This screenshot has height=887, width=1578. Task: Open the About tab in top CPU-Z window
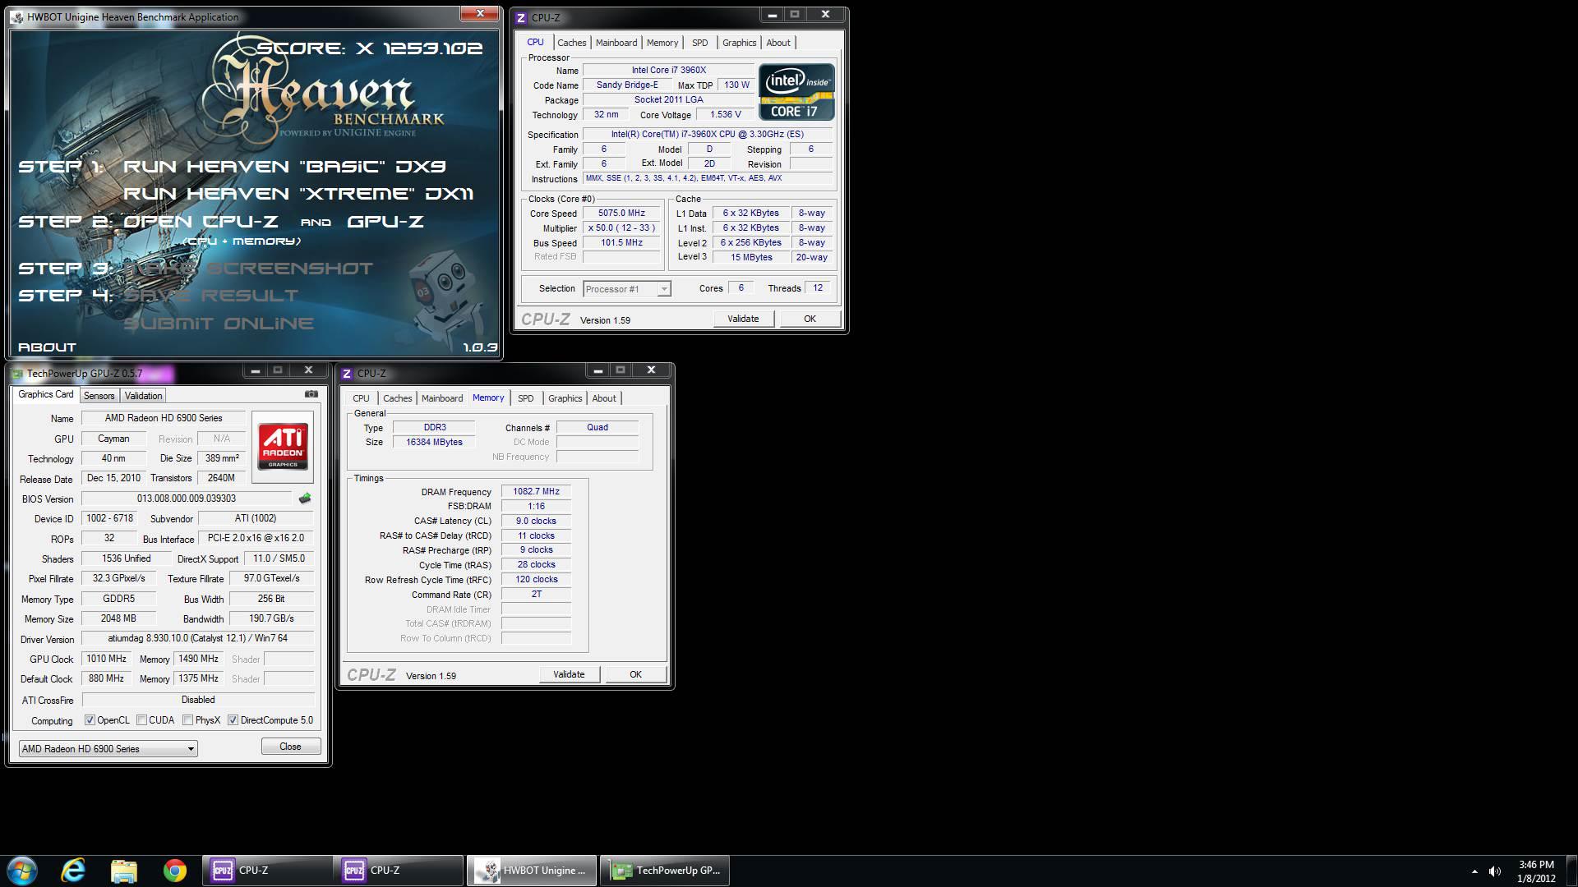pyautogui.click(x=778, y=43)
